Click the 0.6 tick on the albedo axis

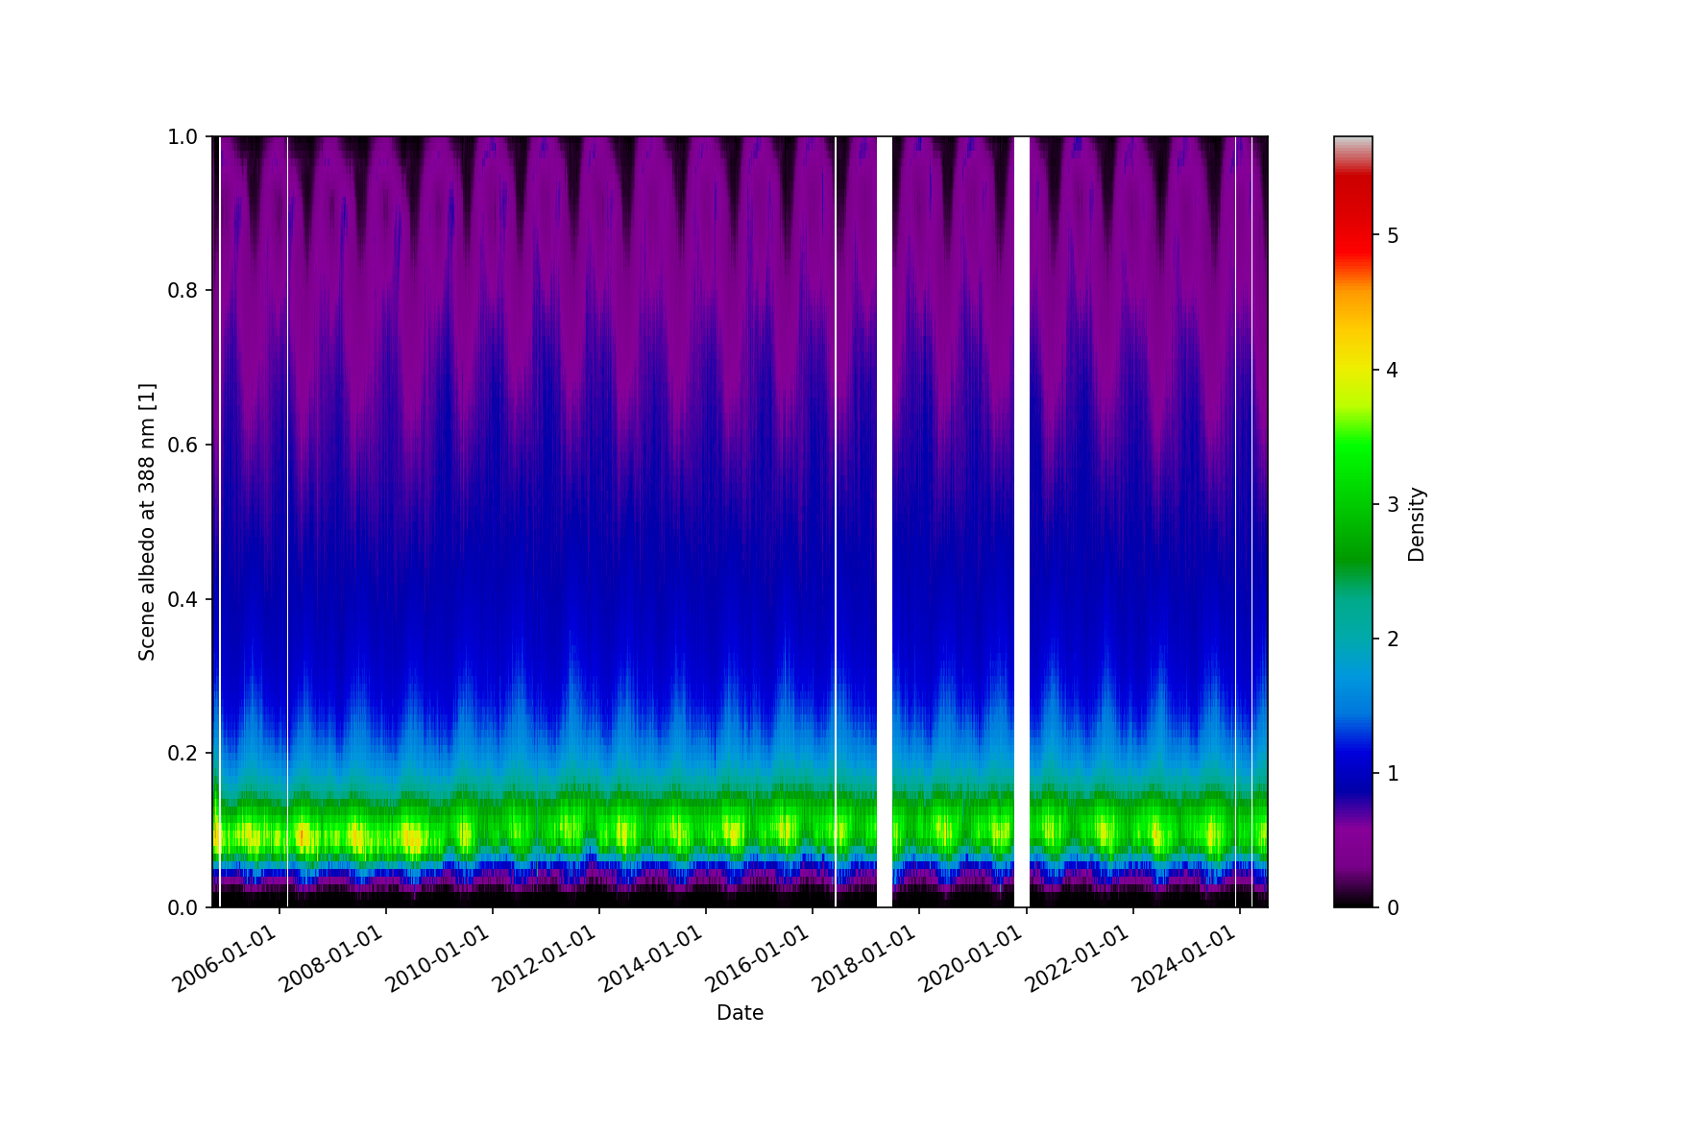click(x=182, y=446)
